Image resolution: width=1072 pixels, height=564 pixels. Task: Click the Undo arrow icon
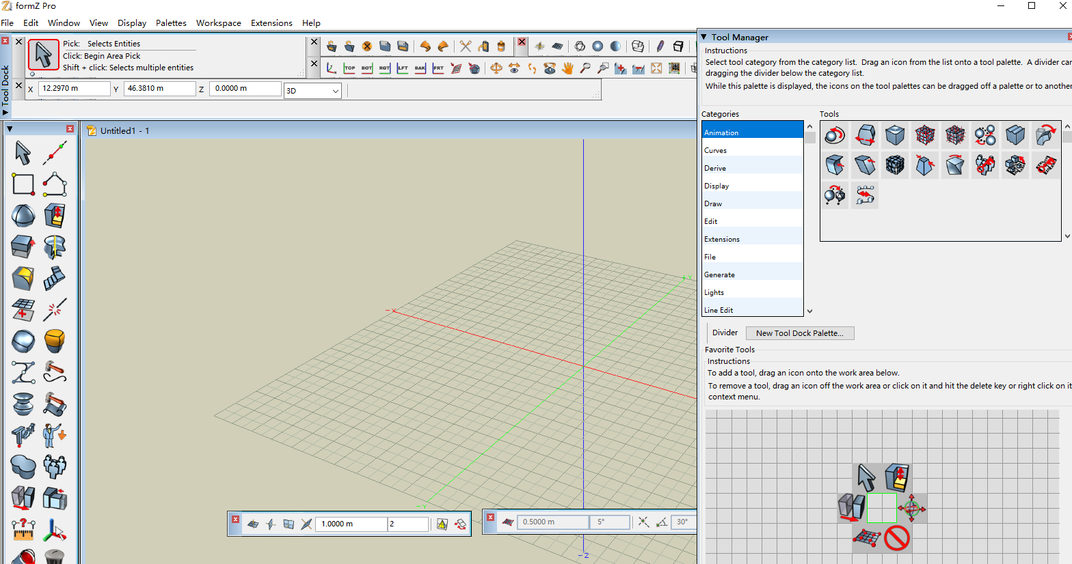(x=425, y=46)
